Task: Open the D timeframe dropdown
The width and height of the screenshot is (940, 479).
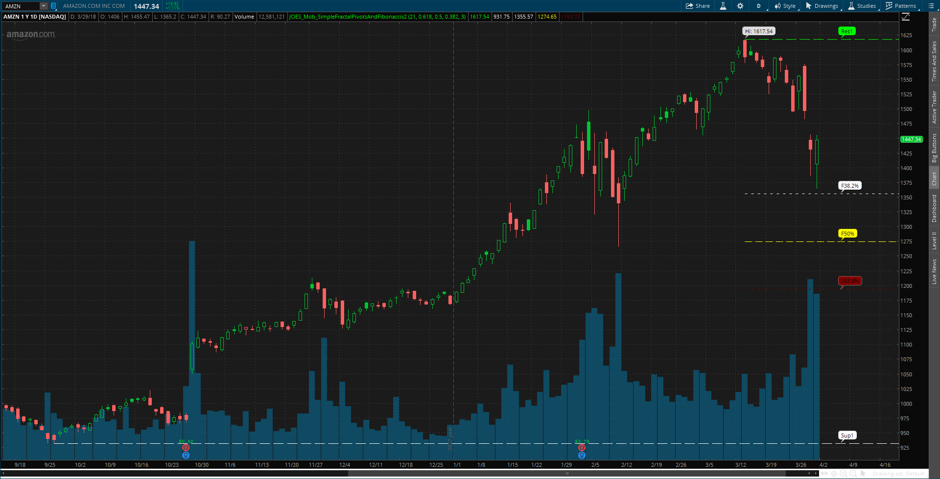Action: click(759, 6)
